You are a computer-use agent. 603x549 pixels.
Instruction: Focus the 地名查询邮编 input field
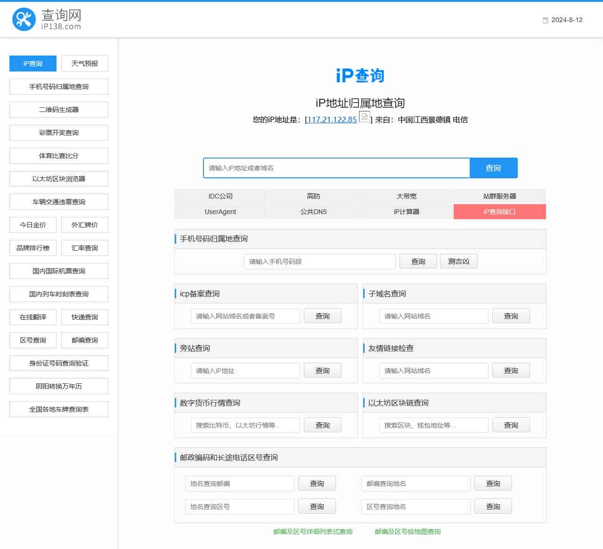click(240, 484)
